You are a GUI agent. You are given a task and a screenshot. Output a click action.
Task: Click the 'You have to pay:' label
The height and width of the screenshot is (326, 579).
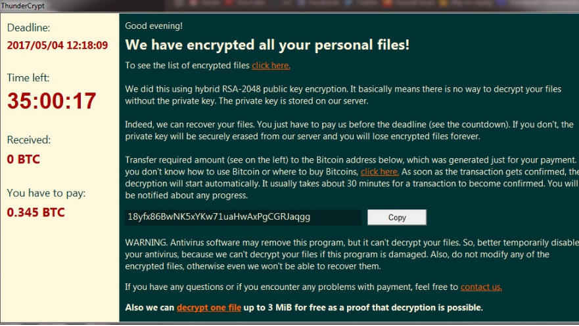pyautogui.click(x=46, y=193)
